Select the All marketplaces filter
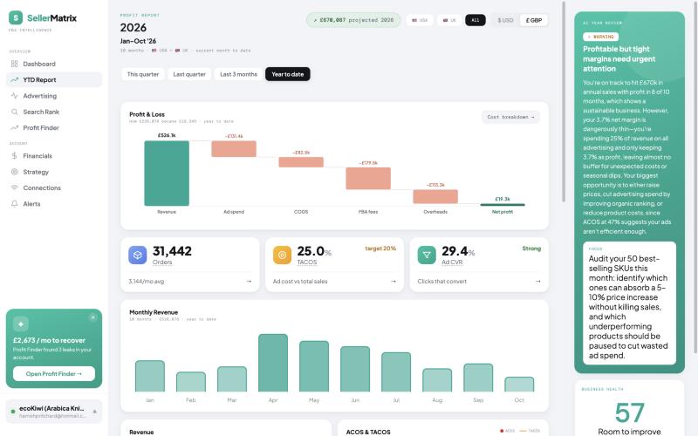The width and height of the screenshot is (698, 436). click(476, 20)
